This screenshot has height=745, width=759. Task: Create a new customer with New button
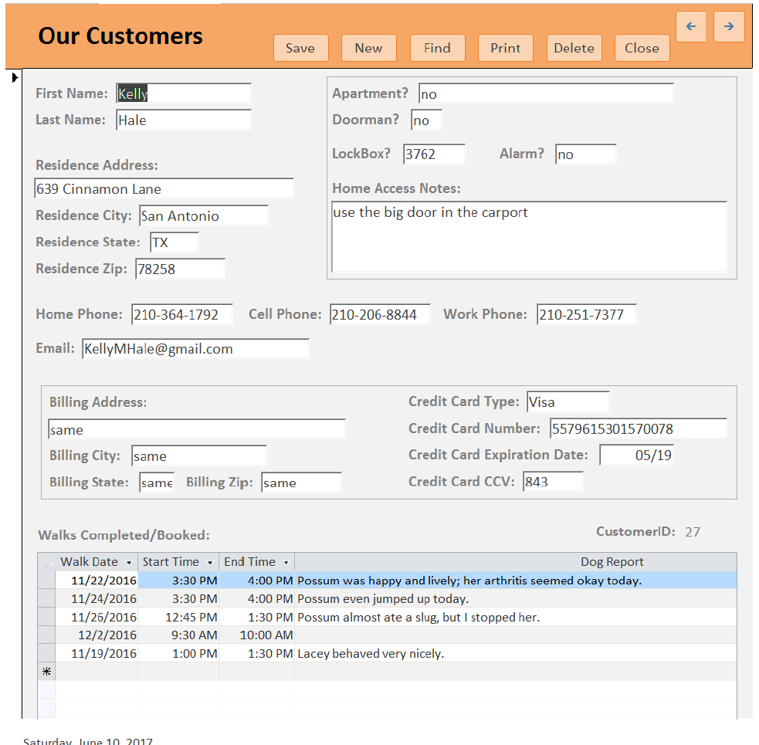click(x=368, y=48)
